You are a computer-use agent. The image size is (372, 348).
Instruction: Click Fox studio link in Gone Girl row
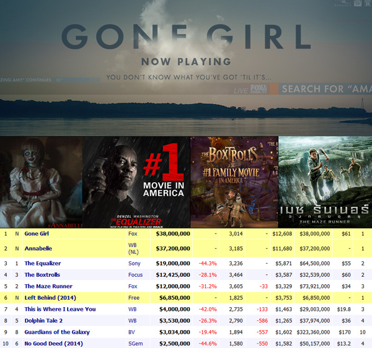pyautogui.click(x=133, y=234)
